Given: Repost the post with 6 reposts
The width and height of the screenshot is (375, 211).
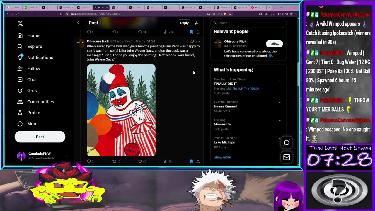Looking at the screenshot, I should click(x=116, y=32).
